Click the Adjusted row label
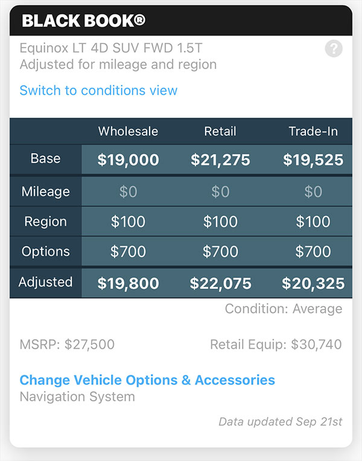The image size is (362, 461). 46,282
